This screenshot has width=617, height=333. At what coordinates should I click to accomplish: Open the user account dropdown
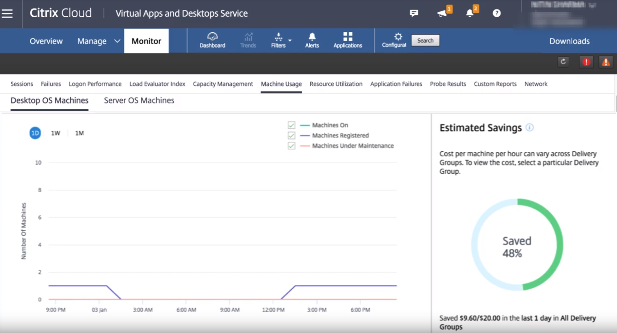click(592, 5)
